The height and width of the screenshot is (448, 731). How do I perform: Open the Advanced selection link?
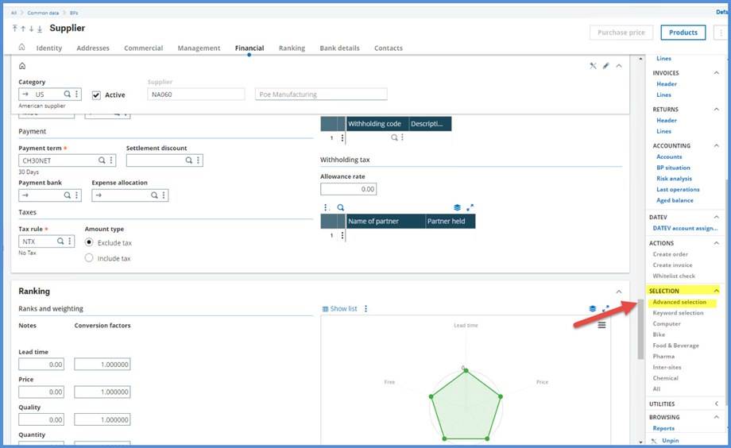coord(679,302)
